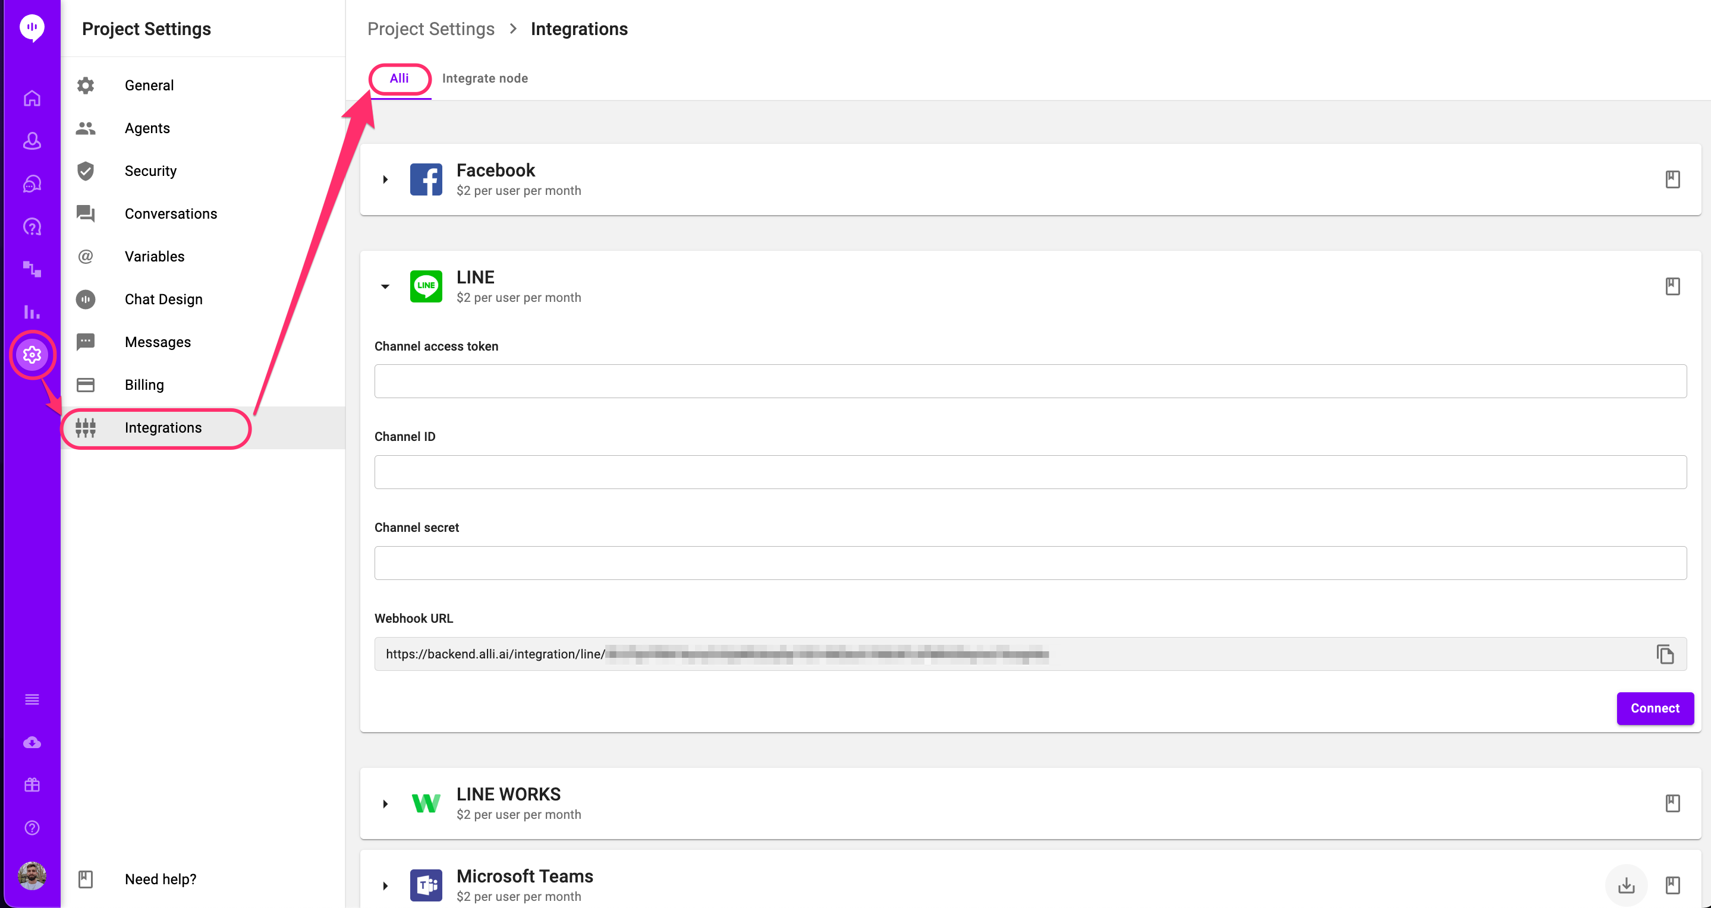Open the gift icon in sidebar
Viewport: 1711px width, 908px height.
[32, 785]
